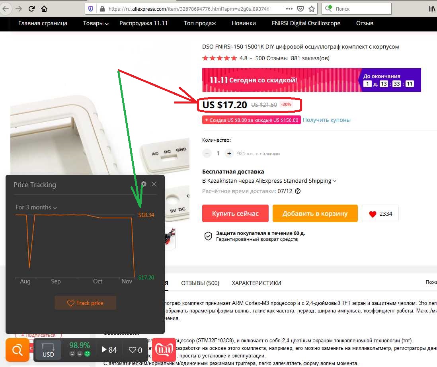Open FNIRSI Digital Oscilloscope menu item

(x=306, y=23)
